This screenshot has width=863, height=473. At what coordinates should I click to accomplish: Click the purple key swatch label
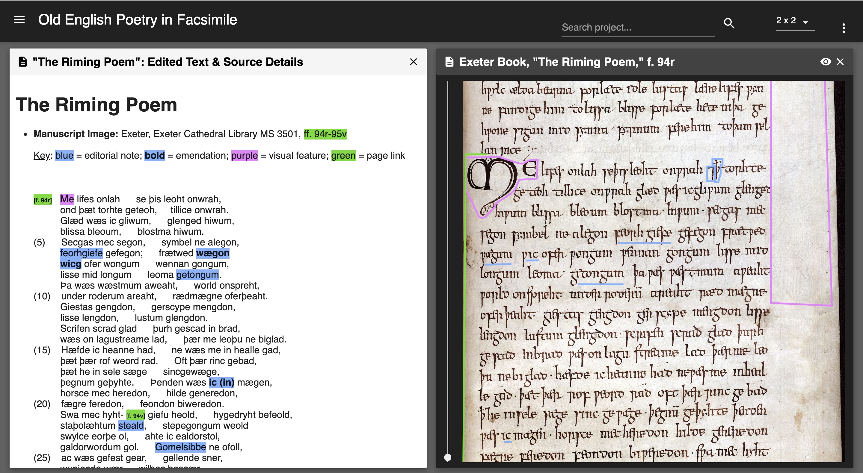tap(244, 155)
